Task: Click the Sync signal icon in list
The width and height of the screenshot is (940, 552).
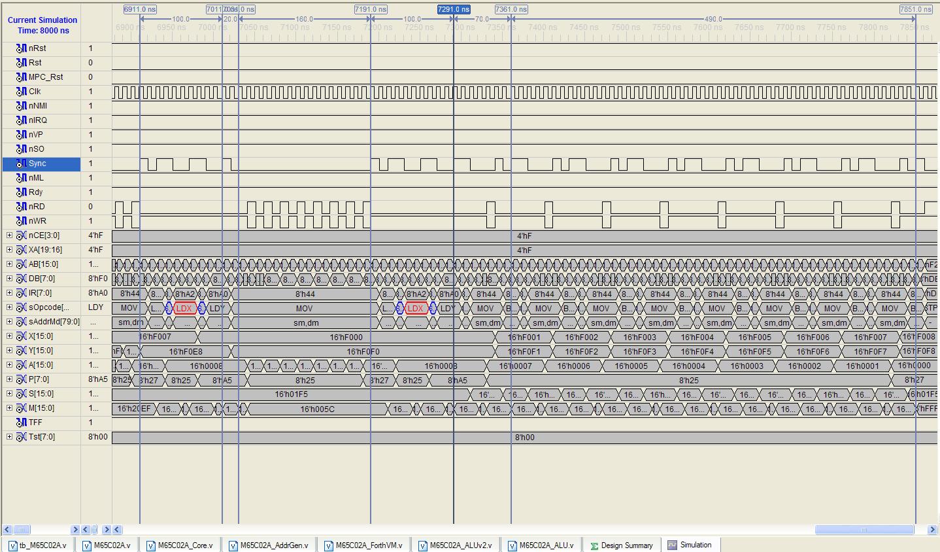Action: pos(22,164)
